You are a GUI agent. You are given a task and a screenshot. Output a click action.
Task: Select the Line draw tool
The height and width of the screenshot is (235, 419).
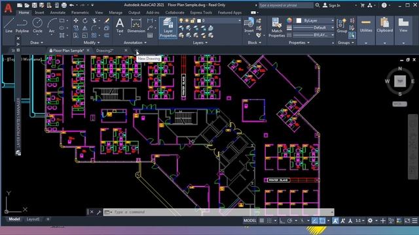pyautogui.click(x=9, y=25)
